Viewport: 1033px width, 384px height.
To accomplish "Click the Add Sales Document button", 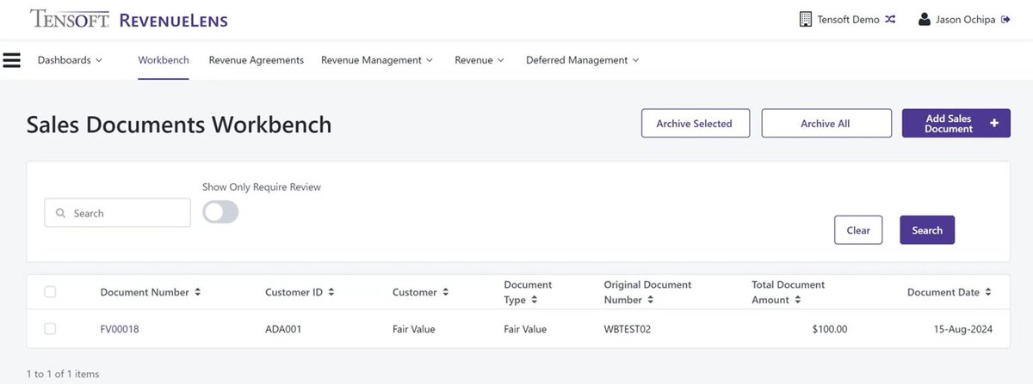I will click(956, 124).
